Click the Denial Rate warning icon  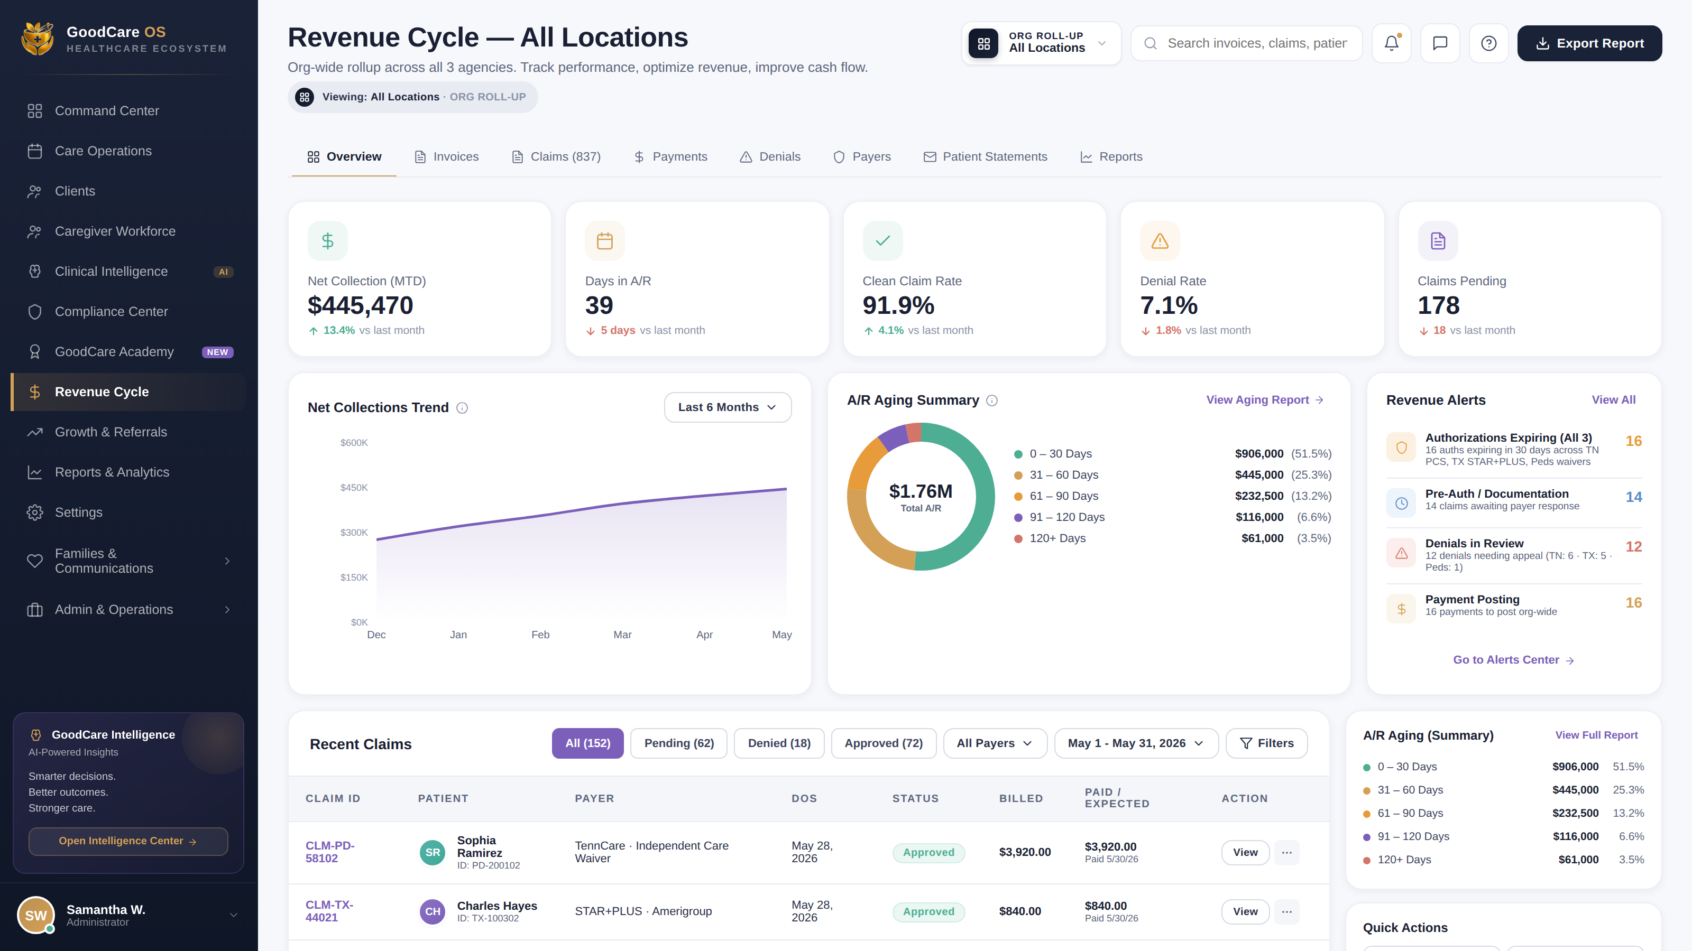coord(1160,241)
